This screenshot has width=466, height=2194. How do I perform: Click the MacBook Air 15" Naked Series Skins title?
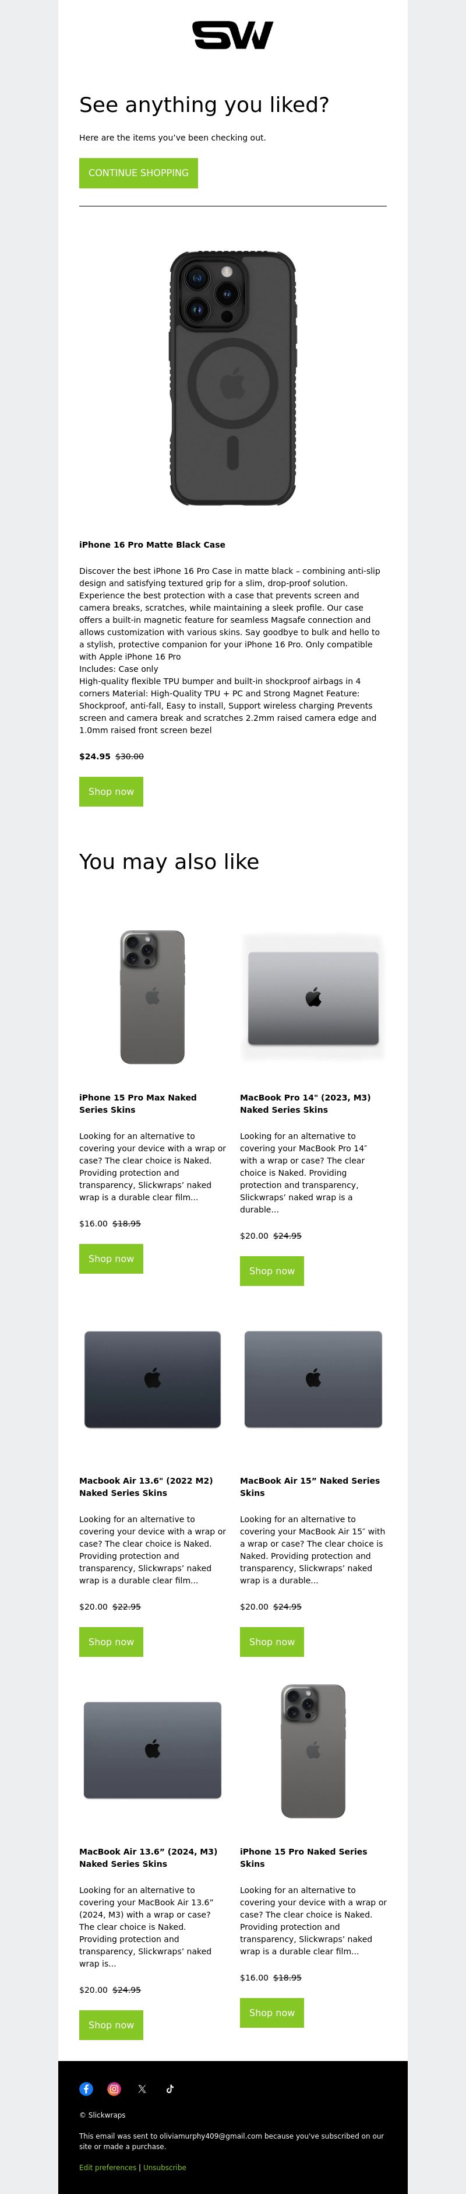[309, 1486]
